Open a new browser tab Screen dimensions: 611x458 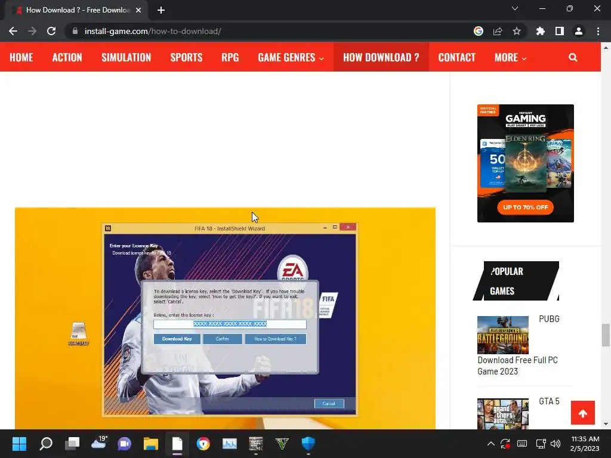[x=161, y=11]
